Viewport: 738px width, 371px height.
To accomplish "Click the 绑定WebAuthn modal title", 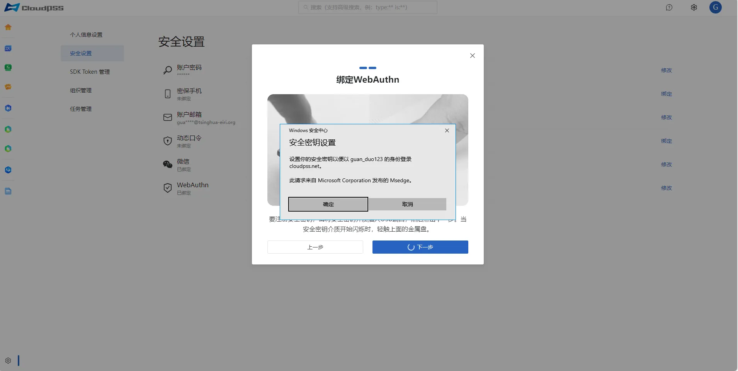I will (x=367, y=80).
